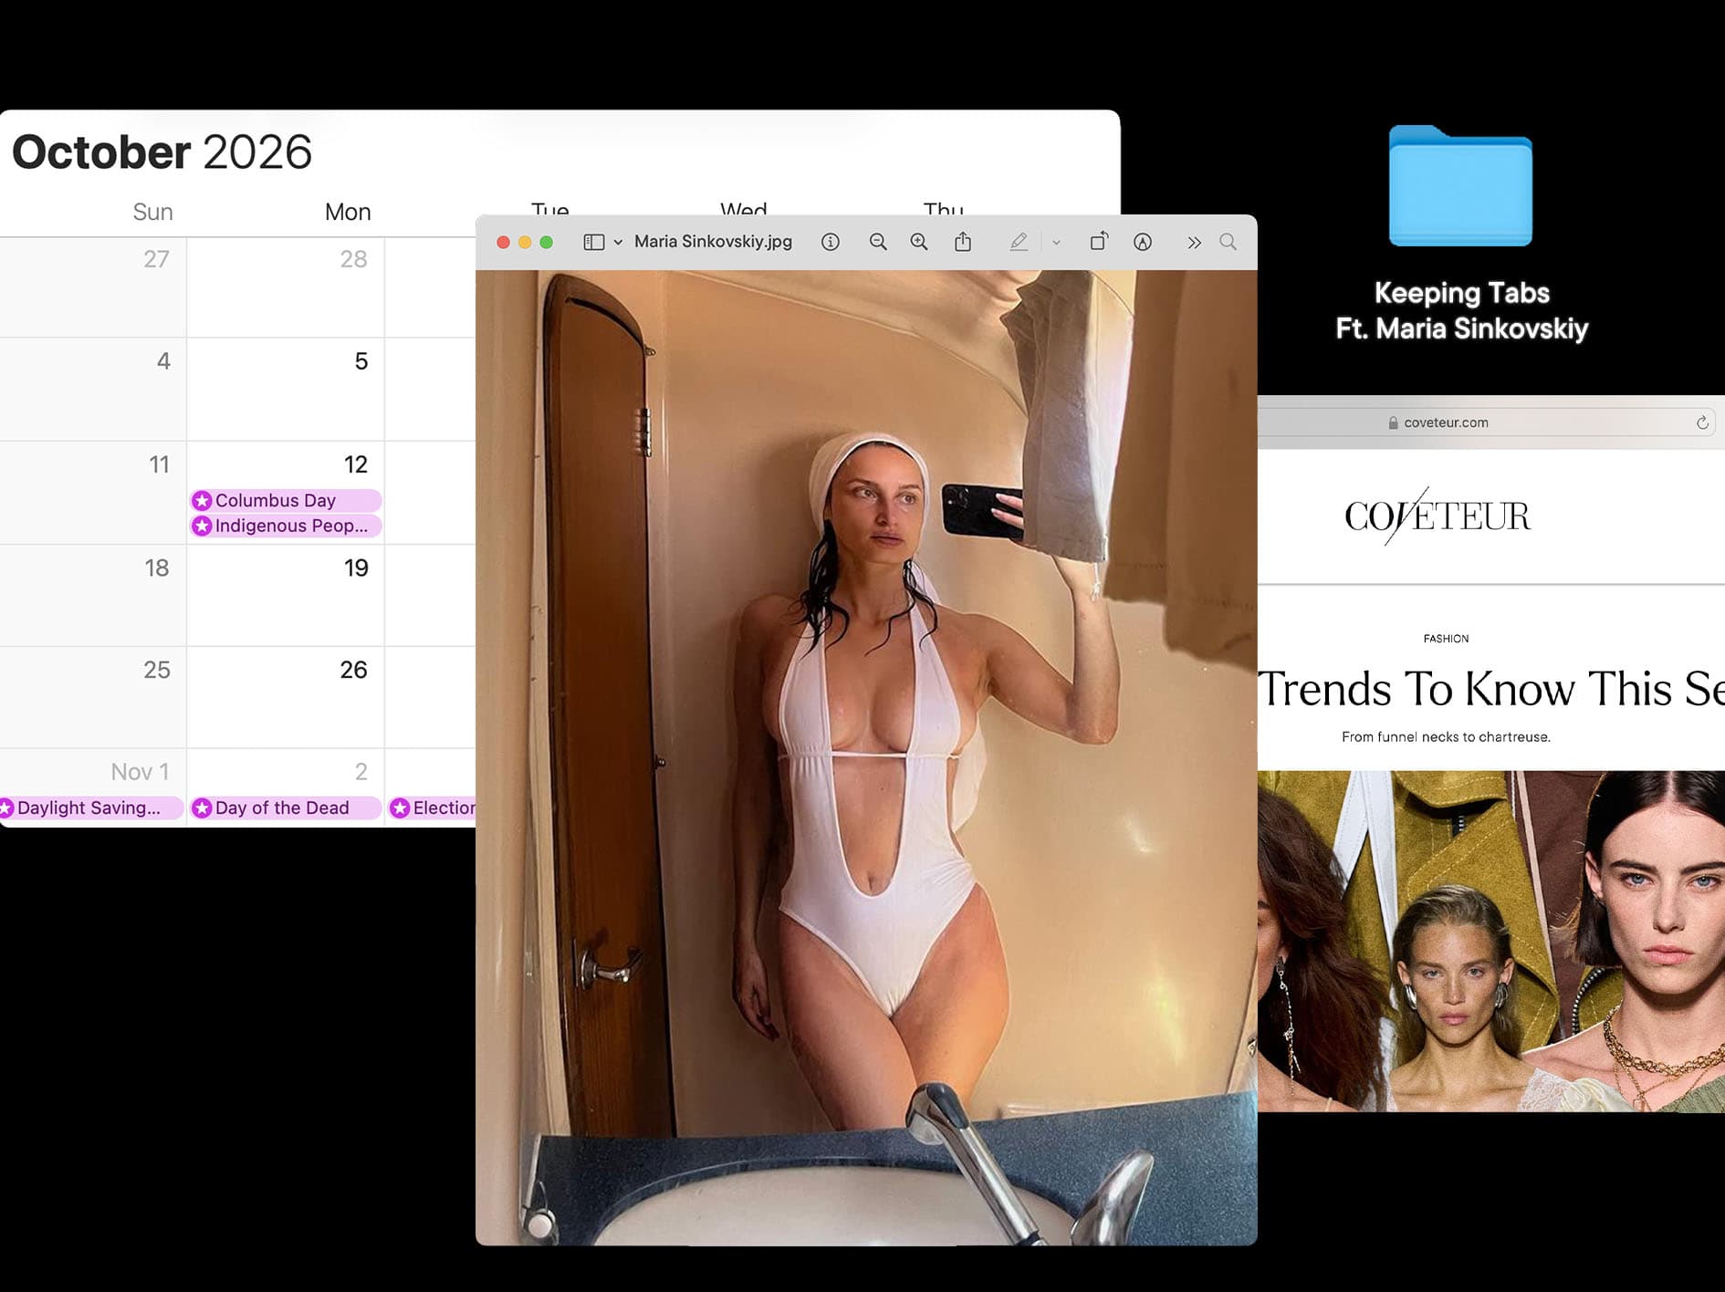Expand the toolbar overflow arrows in Preview
1725x1292 pixels.
[x=1194, y=243]
